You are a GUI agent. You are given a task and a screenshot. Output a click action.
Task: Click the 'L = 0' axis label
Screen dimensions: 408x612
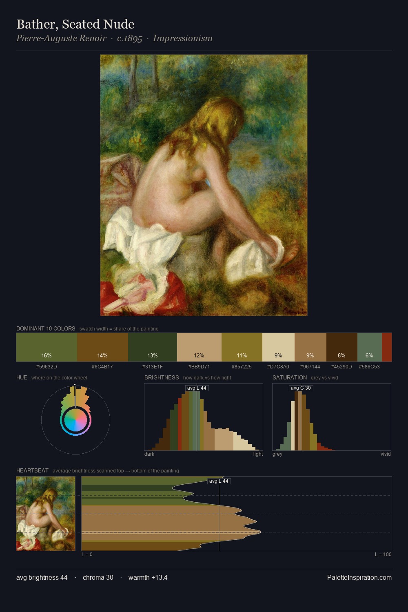[x=87, y=554]
